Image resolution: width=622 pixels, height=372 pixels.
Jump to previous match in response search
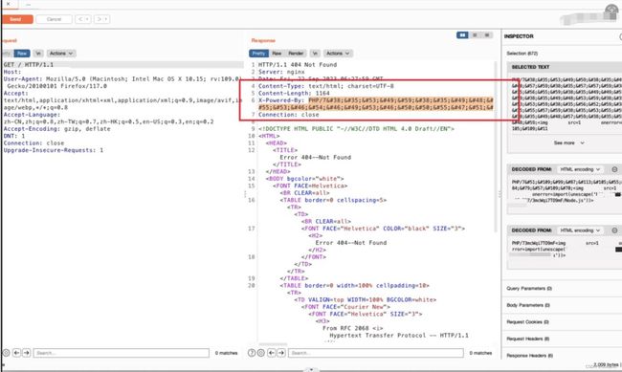272,353
